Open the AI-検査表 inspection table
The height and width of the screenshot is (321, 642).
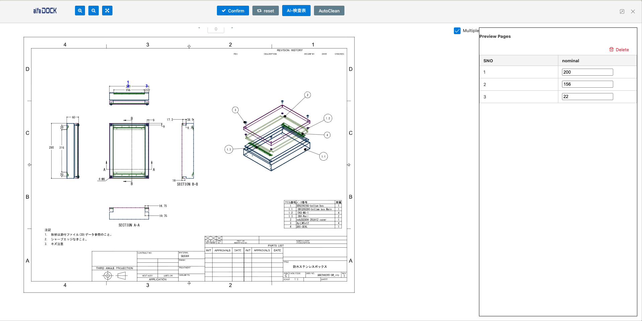[296, 11]
